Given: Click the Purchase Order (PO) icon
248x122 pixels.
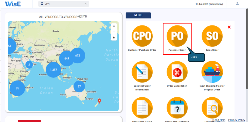Looking at the screenshot, I should point(177,36).
